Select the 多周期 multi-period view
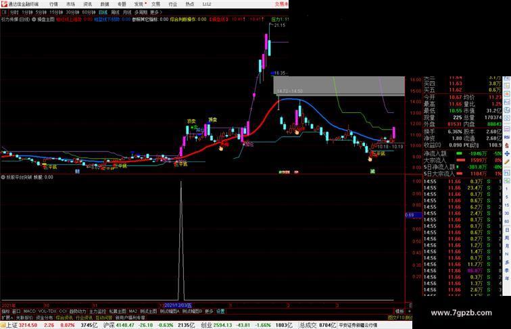The height and width of the screenshot is (329, 511). coord(141,12)
